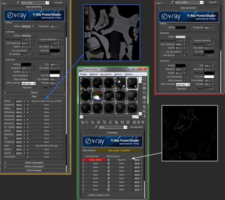Click Go Forward to Sibling icon

(143, 122)
